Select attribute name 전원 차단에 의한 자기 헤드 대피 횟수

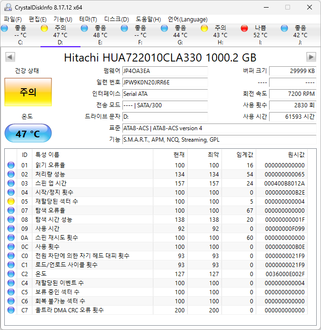(x=82, y=256)
